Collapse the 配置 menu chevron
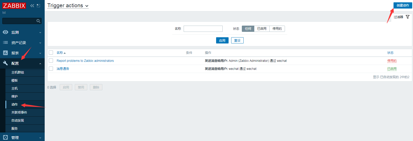The image size is (413, 141). pos(40,64)
